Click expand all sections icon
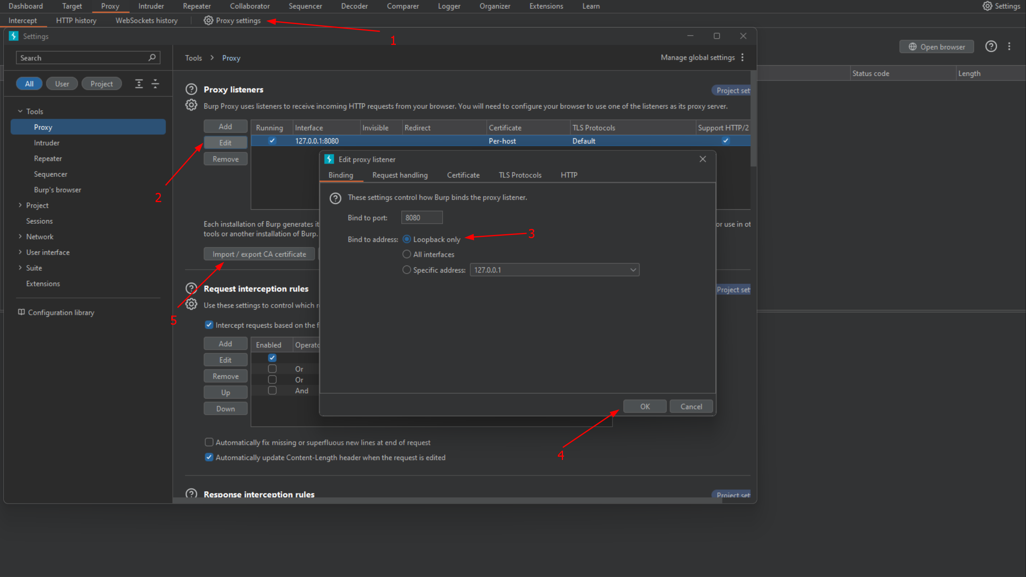Image resolution: width=1026 pixels, height=577 pixels. pos(139,84)
